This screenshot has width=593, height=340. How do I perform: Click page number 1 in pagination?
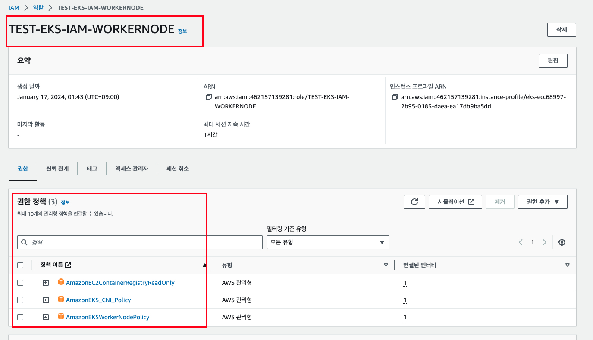pos(533,242)
